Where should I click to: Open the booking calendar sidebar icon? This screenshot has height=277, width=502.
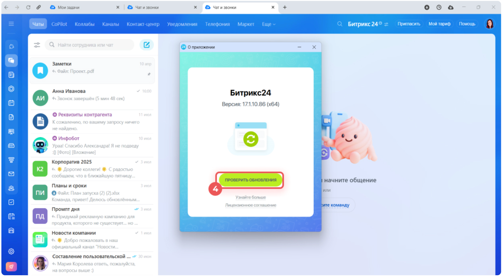pos(11,216)
